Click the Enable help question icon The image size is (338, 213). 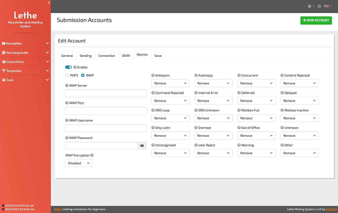click(x=75, y=67)
